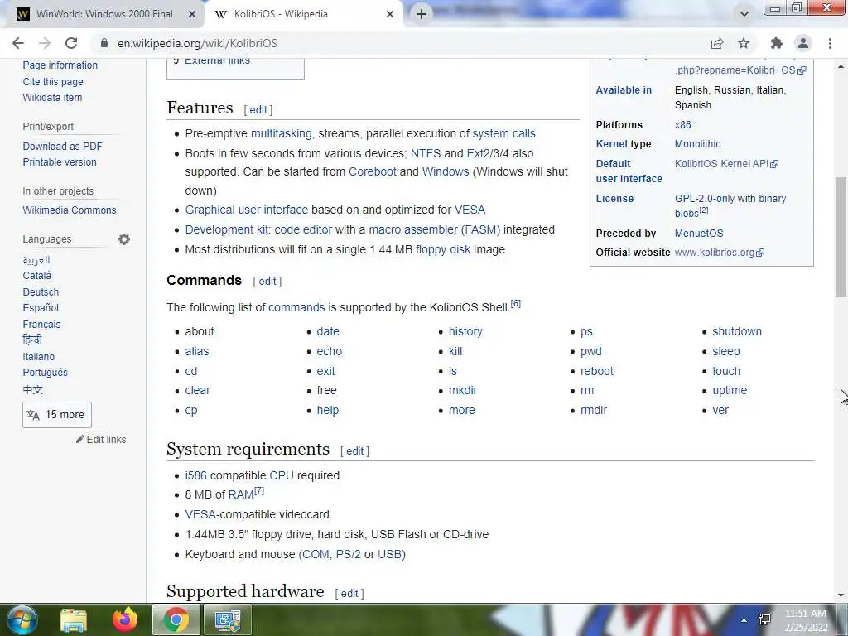This screenshot has height=636, width=848.
Task: Open the Chrome profile avatar
Action: [803, 43]
